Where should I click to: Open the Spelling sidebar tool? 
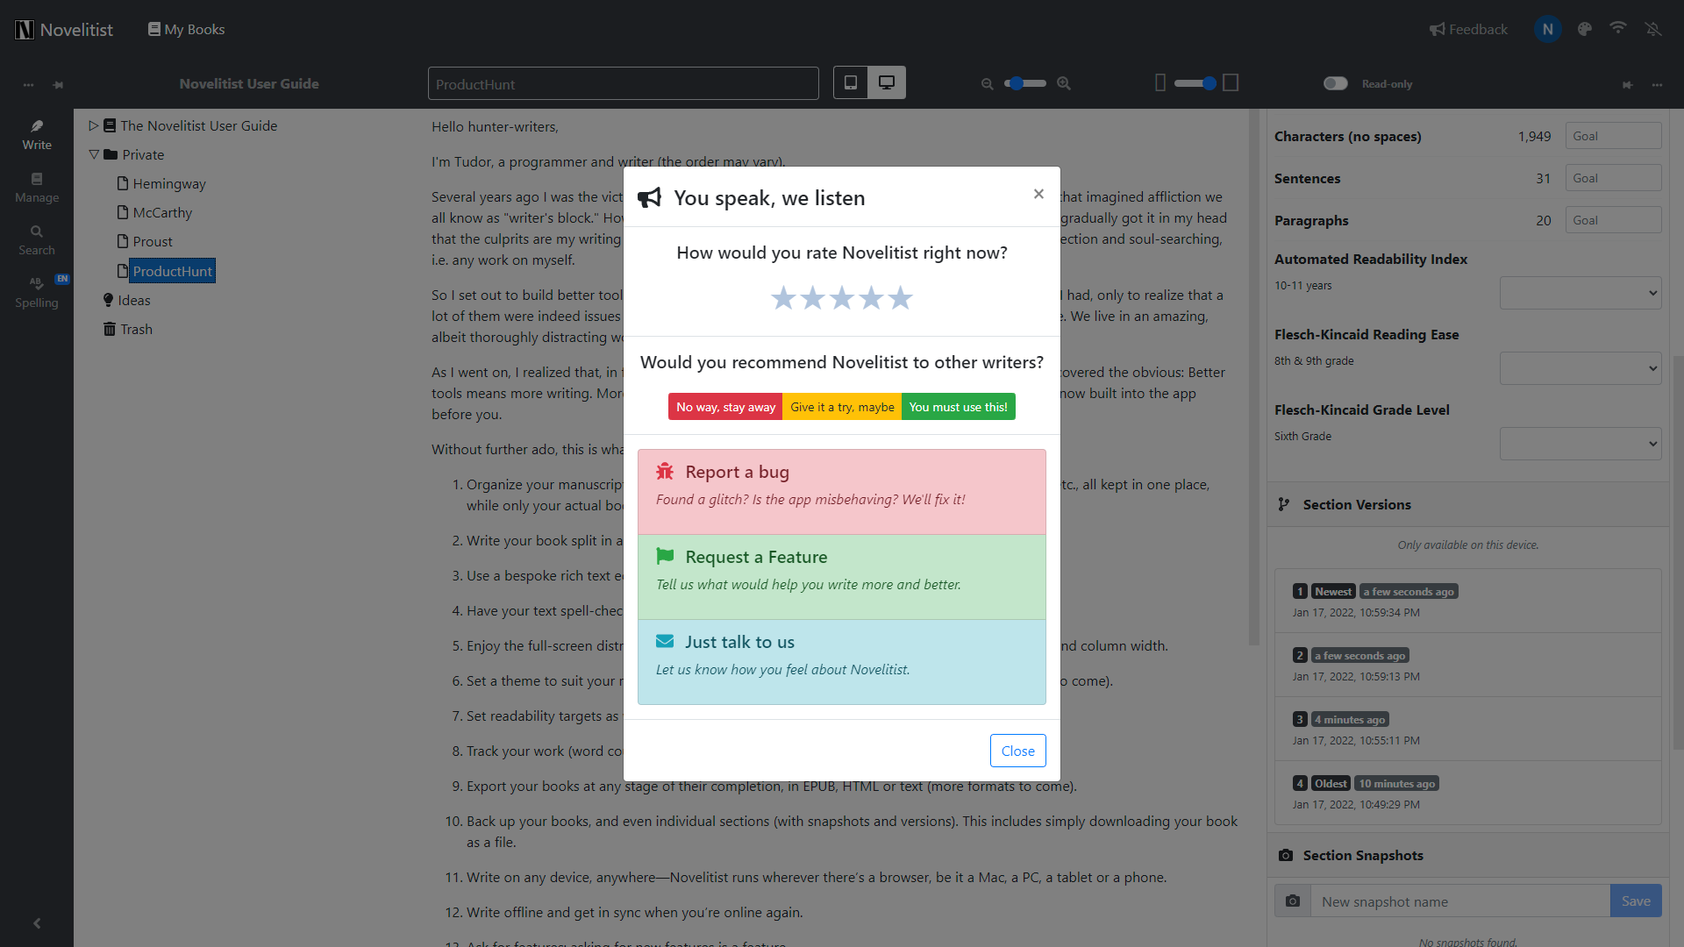click(37, 292)
